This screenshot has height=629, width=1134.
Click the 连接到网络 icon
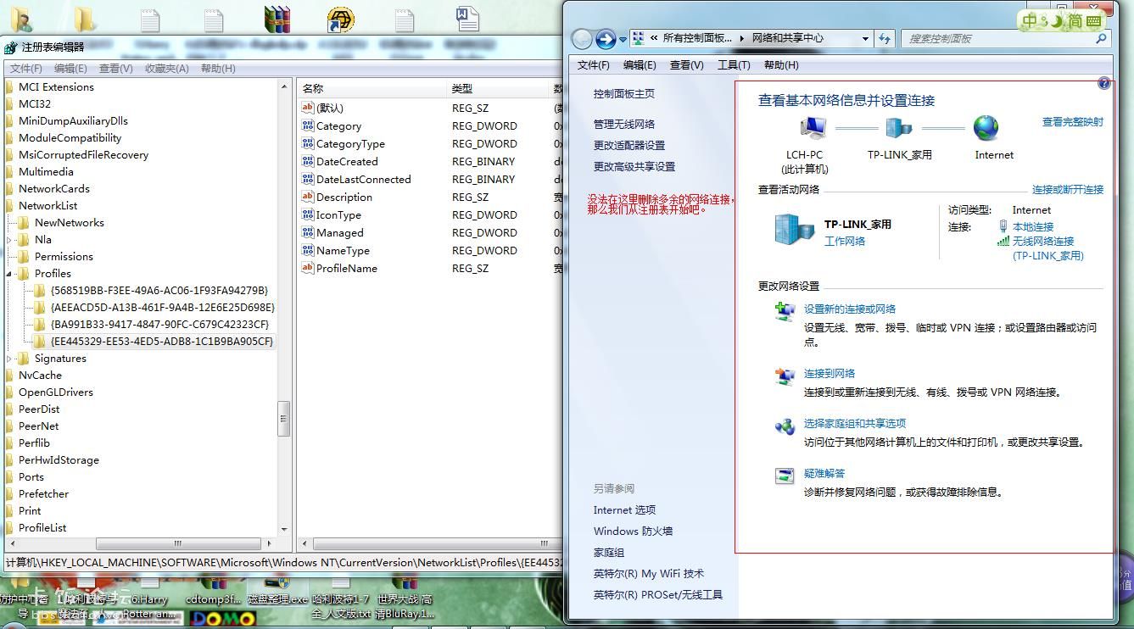tap(785, 376)
